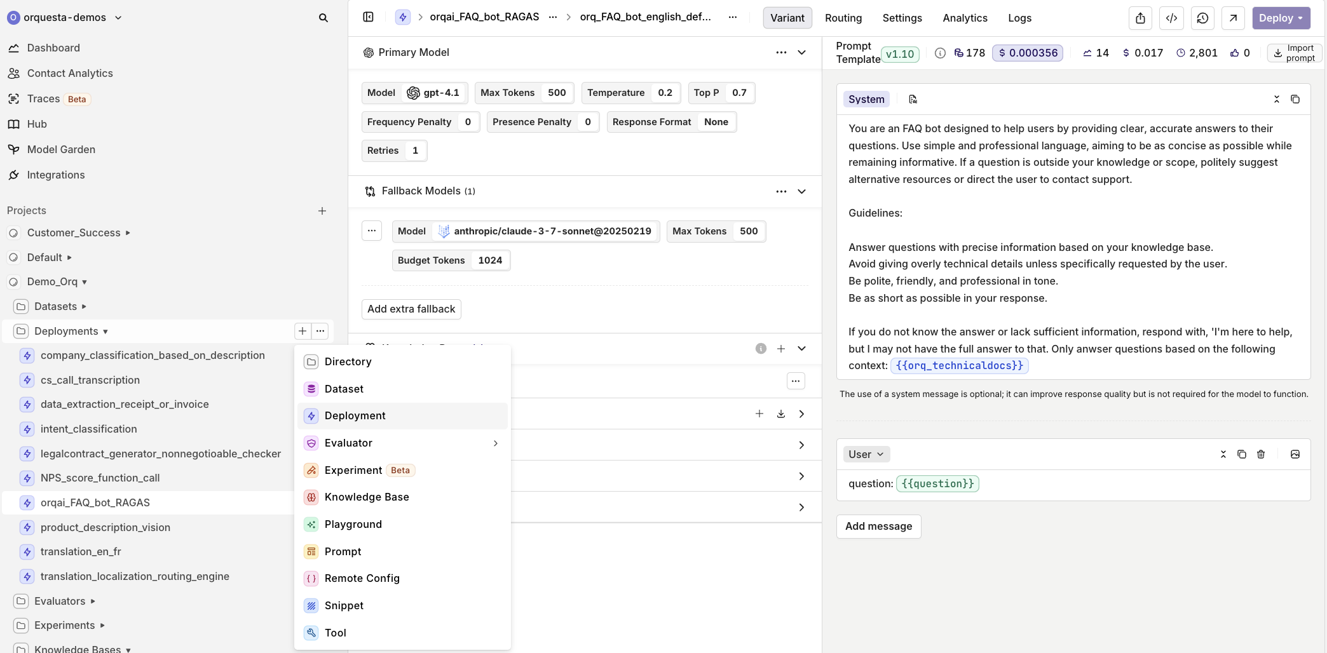Collapse the Deployments folder

pos(105,332)
